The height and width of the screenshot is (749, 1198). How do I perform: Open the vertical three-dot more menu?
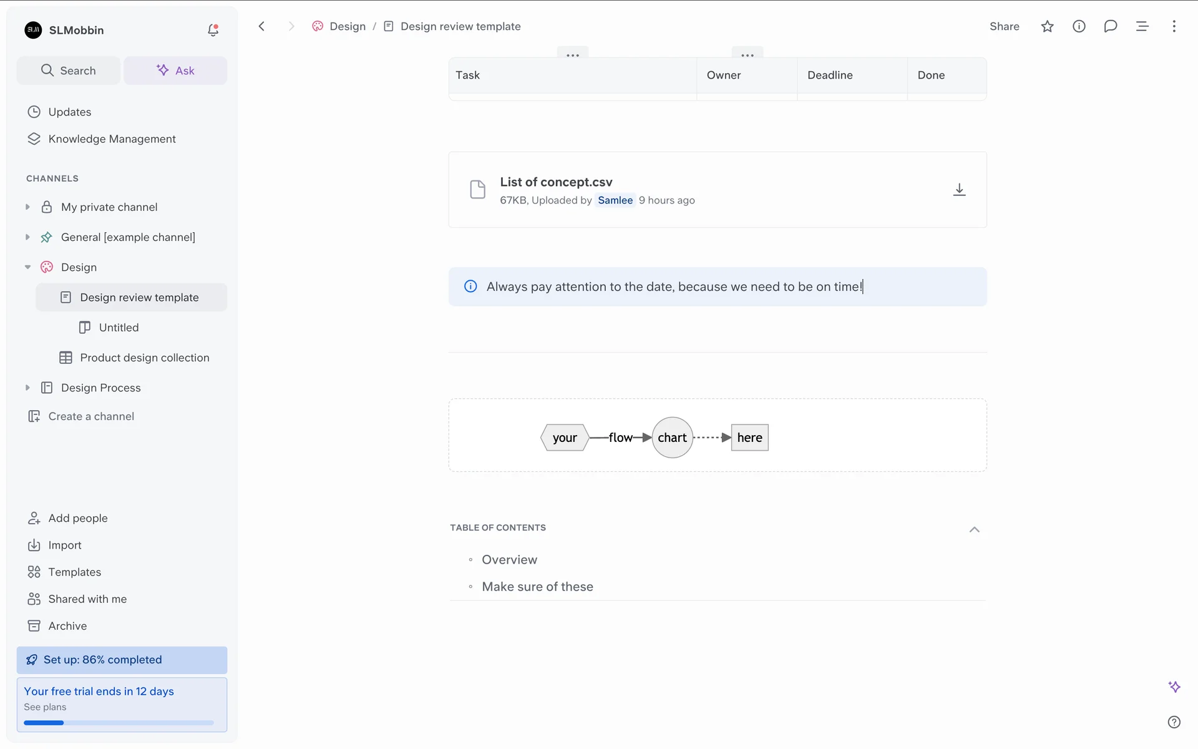(x=1174, y=26)
